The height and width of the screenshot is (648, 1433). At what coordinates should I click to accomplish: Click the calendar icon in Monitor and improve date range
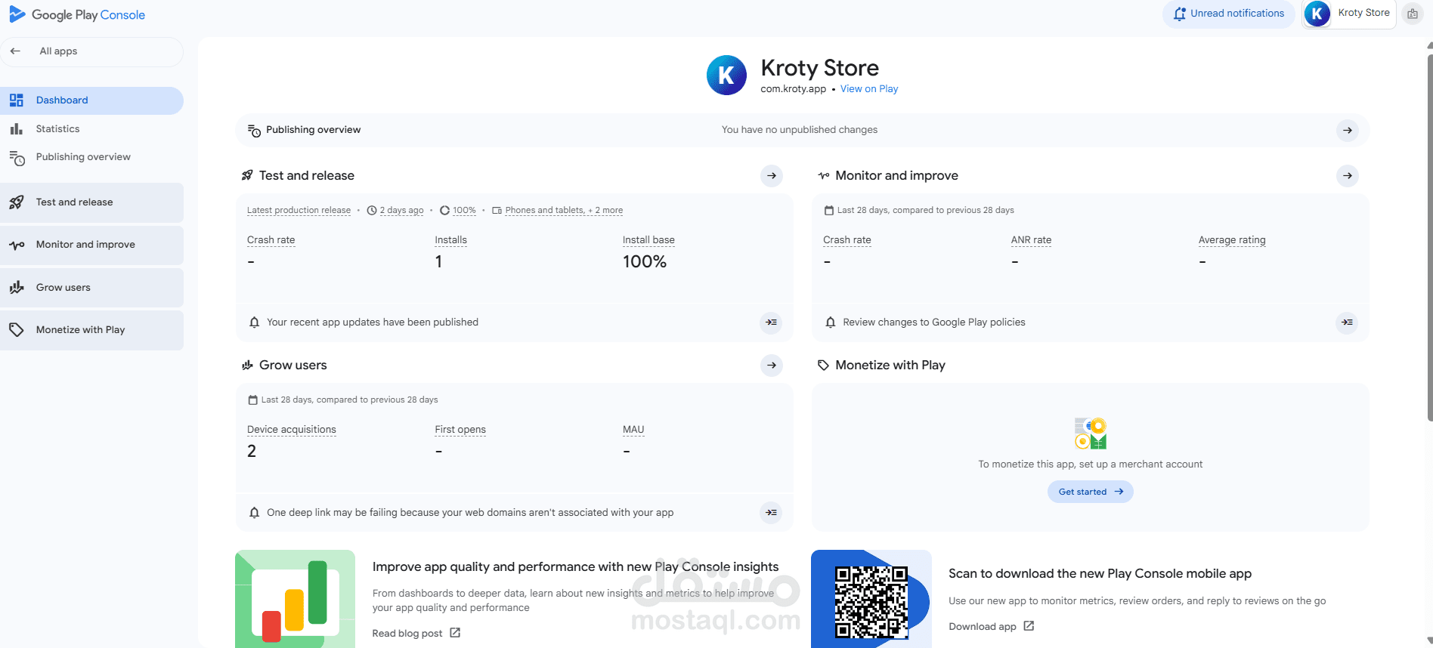[x=829, y=211]
